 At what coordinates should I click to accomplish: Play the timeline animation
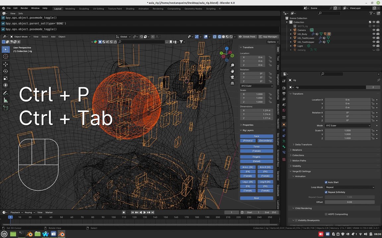pos(145,212)
